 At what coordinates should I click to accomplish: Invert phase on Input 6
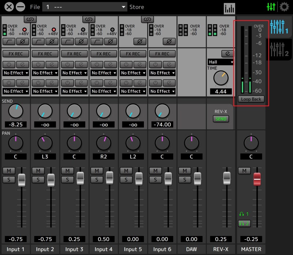[x=169, y=42]
